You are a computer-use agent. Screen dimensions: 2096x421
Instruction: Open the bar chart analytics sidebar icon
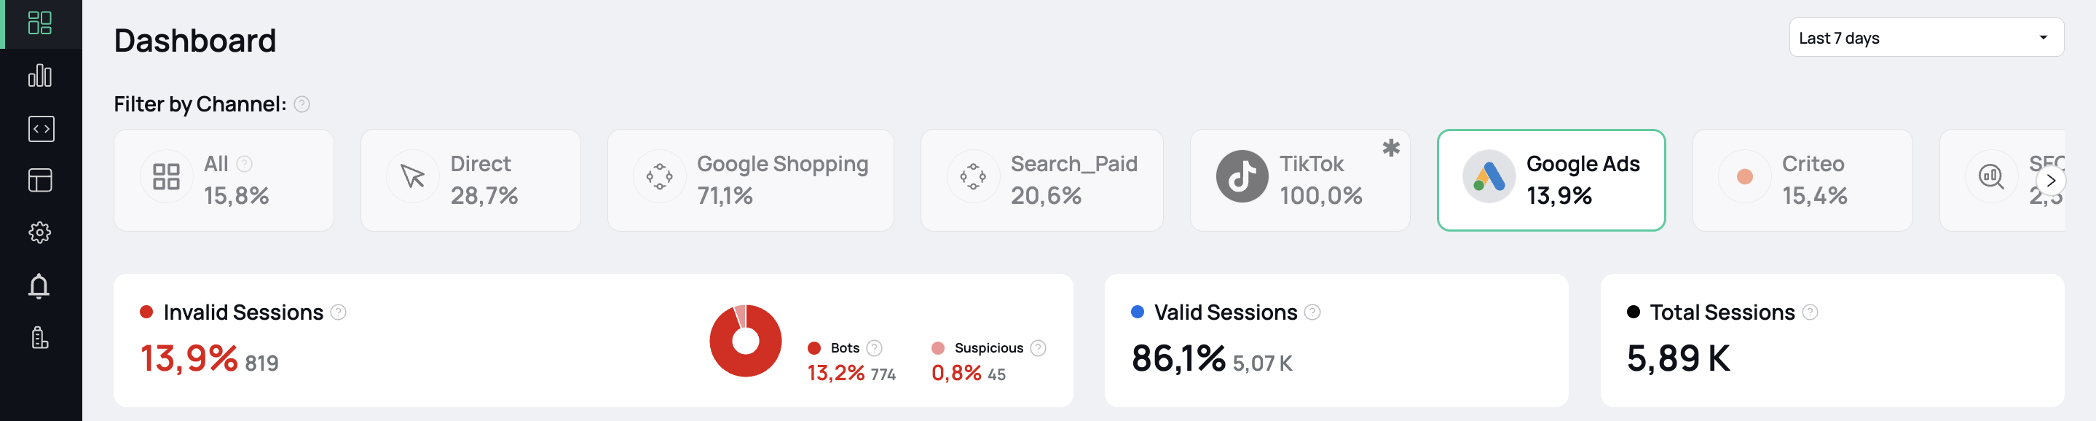[40, 76]
